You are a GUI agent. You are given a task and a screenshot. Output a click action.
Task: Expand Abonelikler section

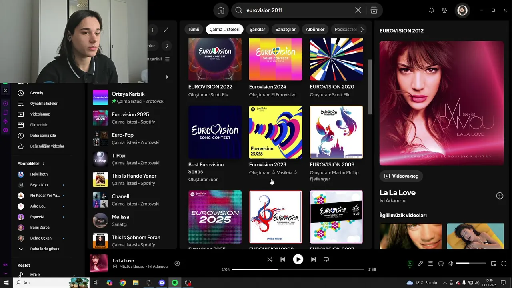tap(31, 164)
